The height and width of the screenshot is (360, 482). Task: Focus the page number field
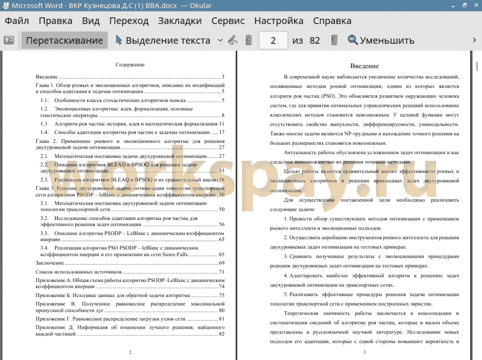(273, 40)
